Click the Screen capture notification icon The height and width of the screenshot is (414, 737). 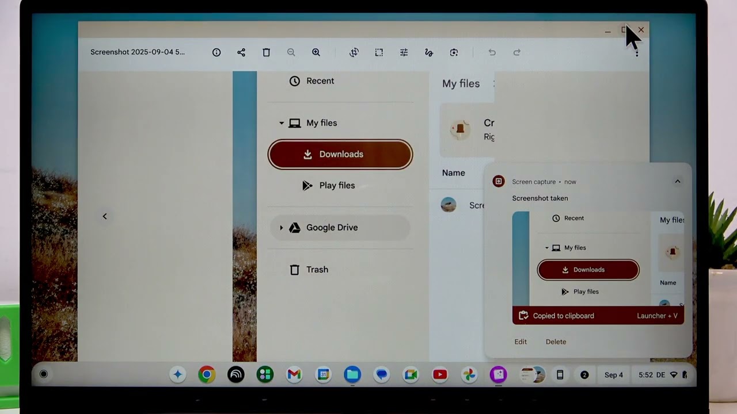click(x=499, y=181)
